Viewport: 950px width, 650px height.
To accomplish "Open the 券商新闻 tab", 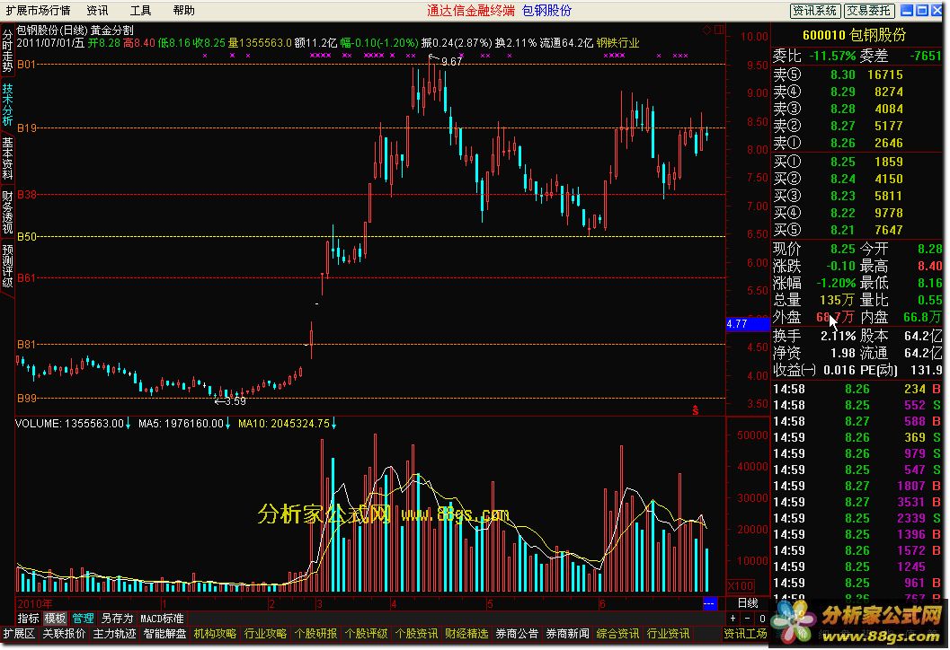I will pyautogui.click(x=567, y=634).
